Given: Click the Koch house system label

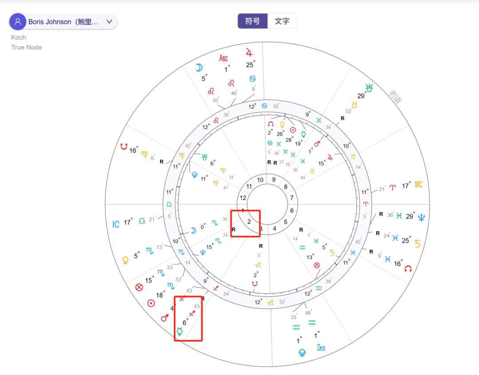Looking at the screenshot, I should click(18, 37).
